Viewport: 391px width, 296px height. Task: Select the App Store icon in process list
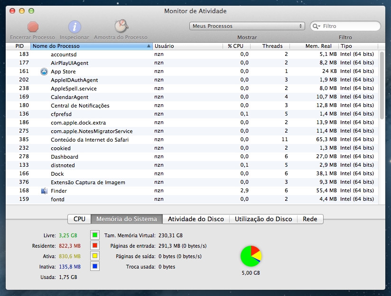tap(44, 72)
